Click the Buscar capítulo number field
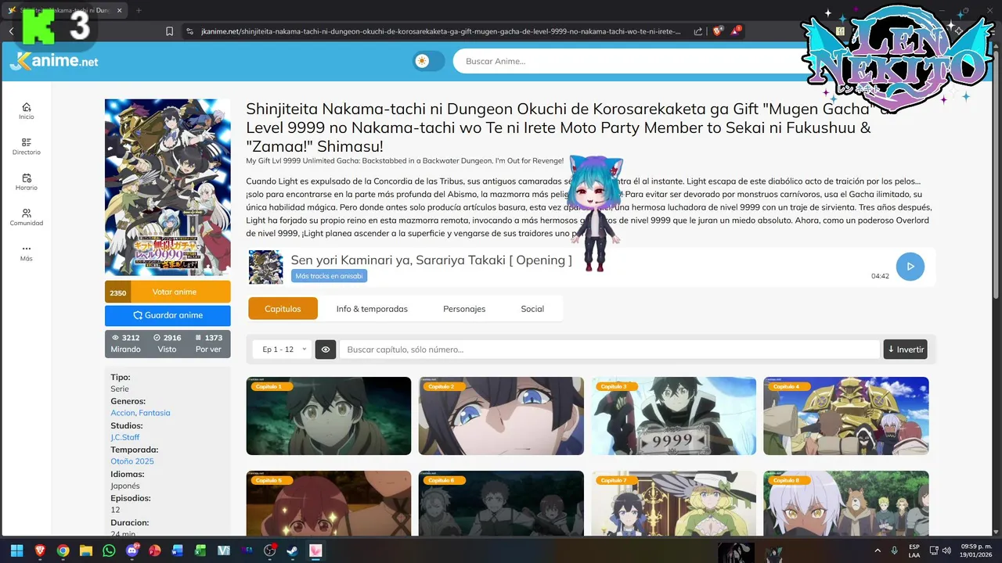 (609, 350)
